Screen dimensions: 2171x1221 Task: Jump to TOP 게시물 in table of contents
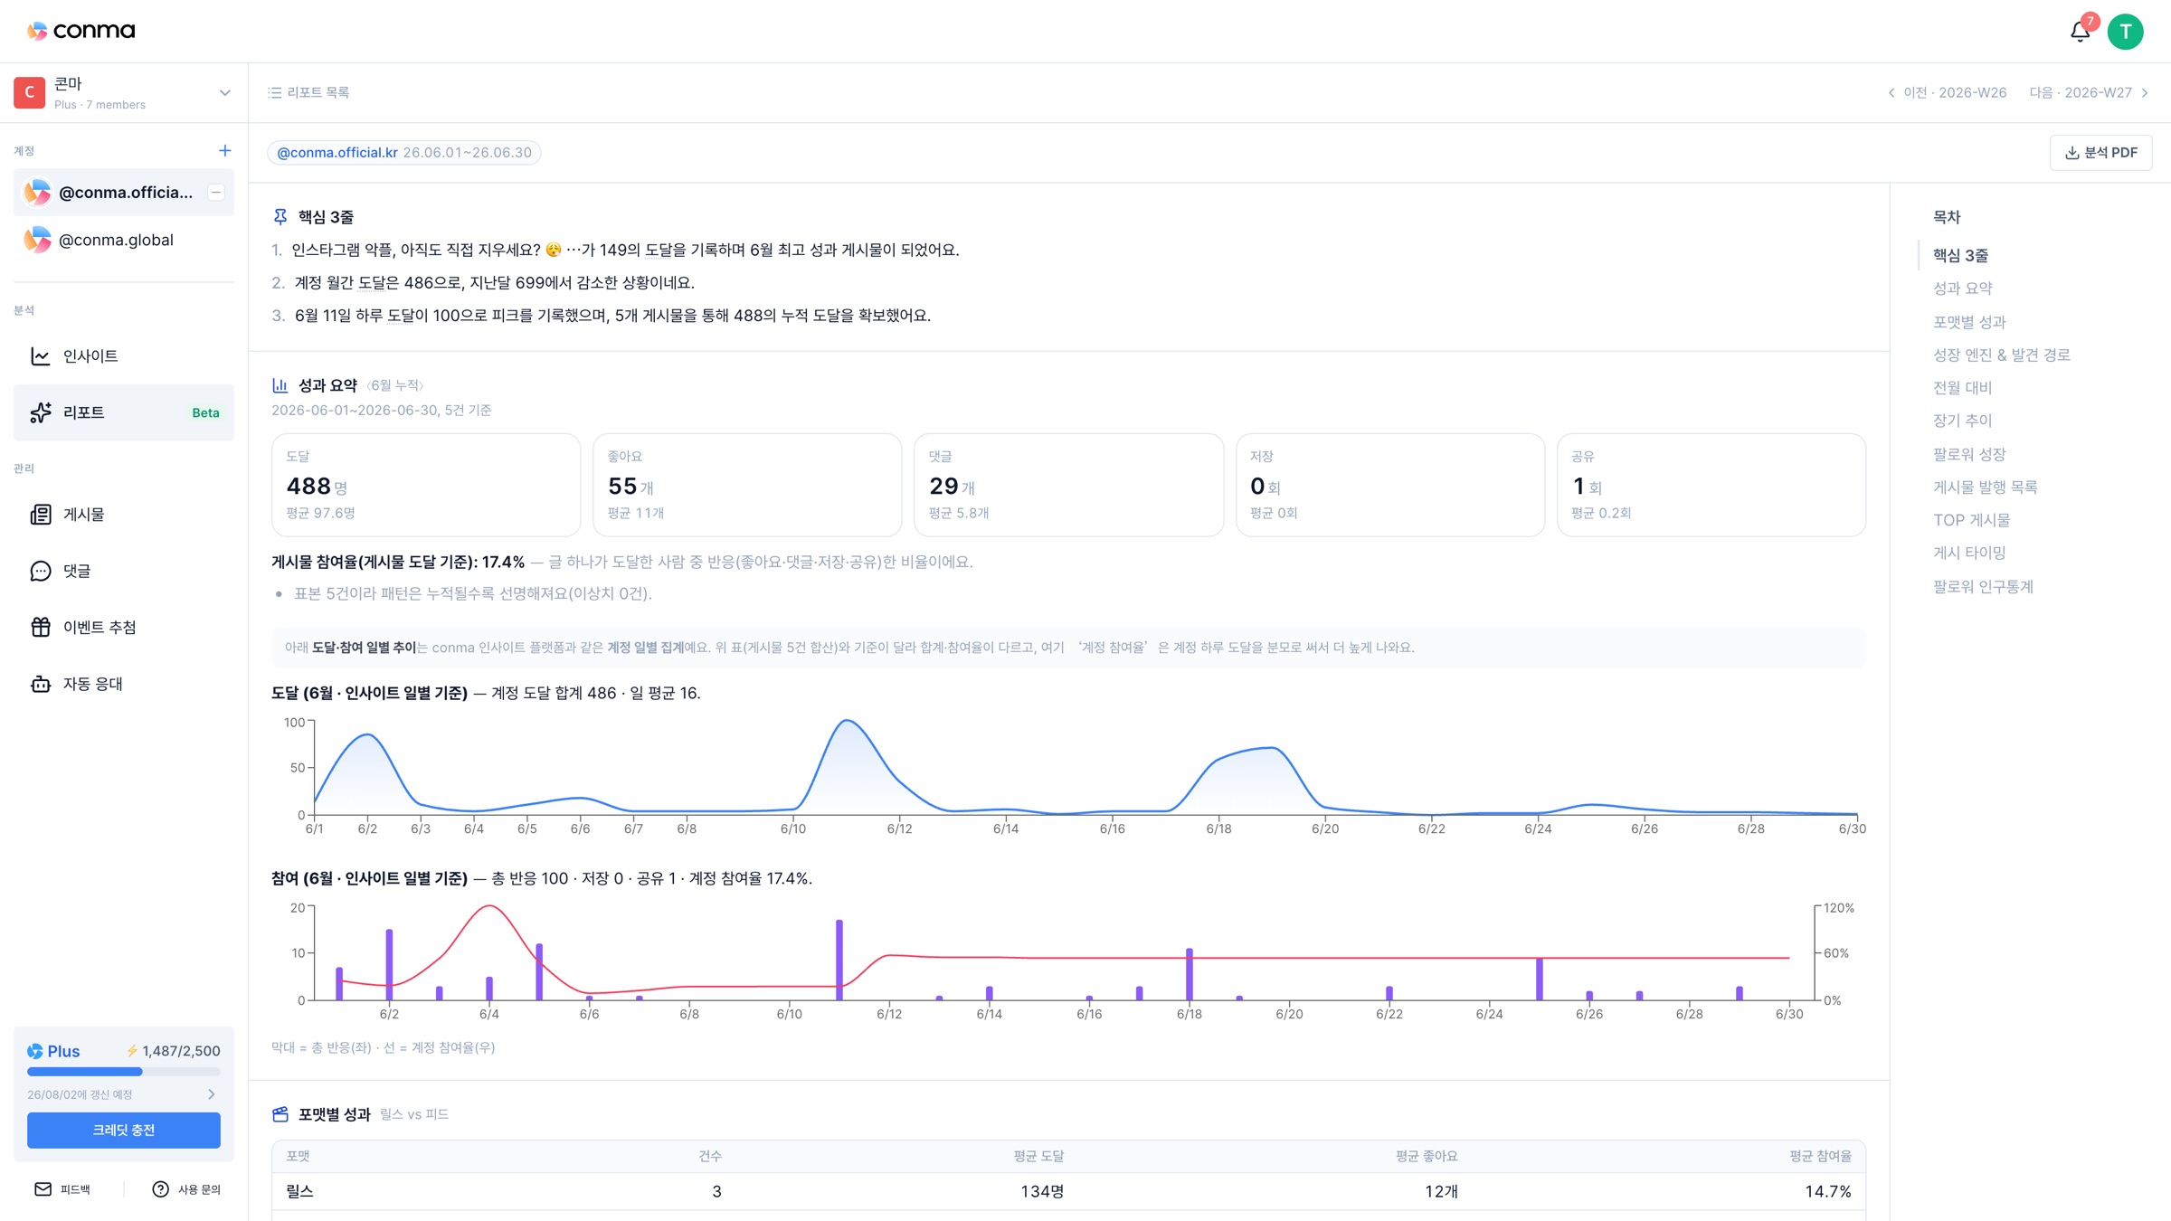pyautogui.click(x=1971, y=520)
